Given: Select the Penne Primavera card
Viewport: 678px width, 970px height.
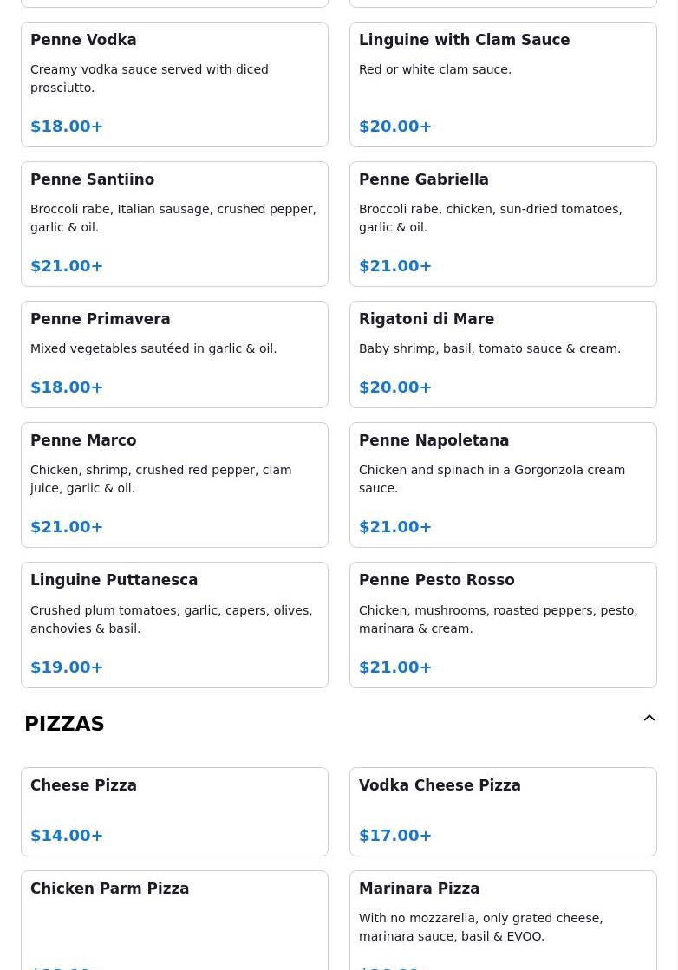Looking at the screenshot, I should [174, 354].
